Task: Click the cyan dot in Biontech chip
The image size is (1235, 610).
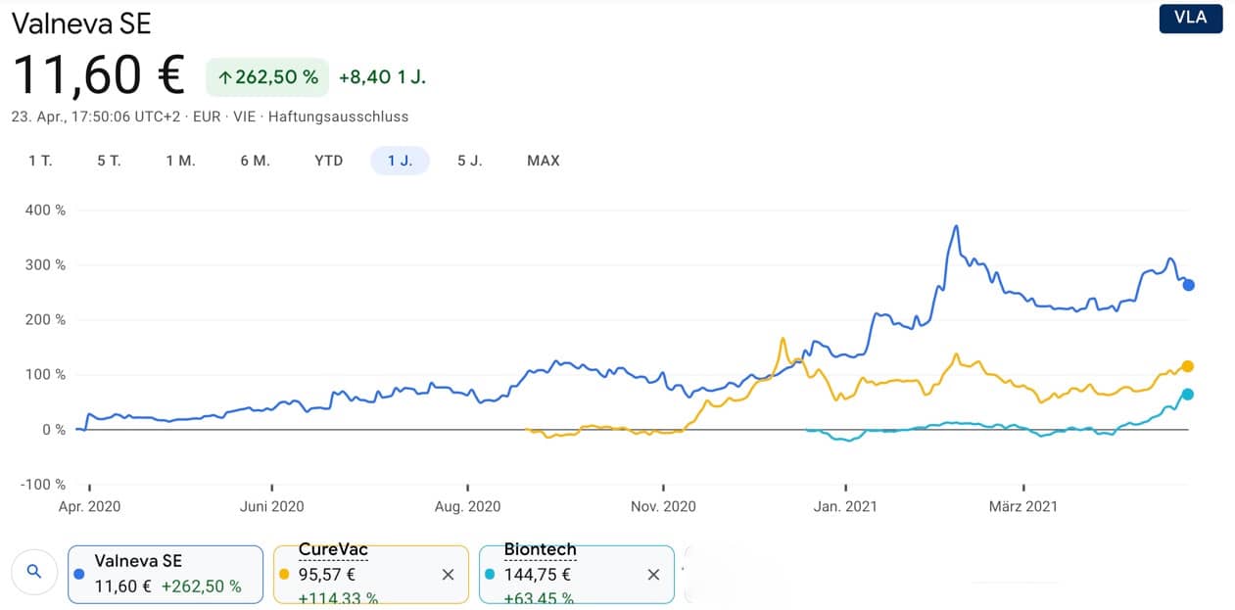Action: pos(491,574)
